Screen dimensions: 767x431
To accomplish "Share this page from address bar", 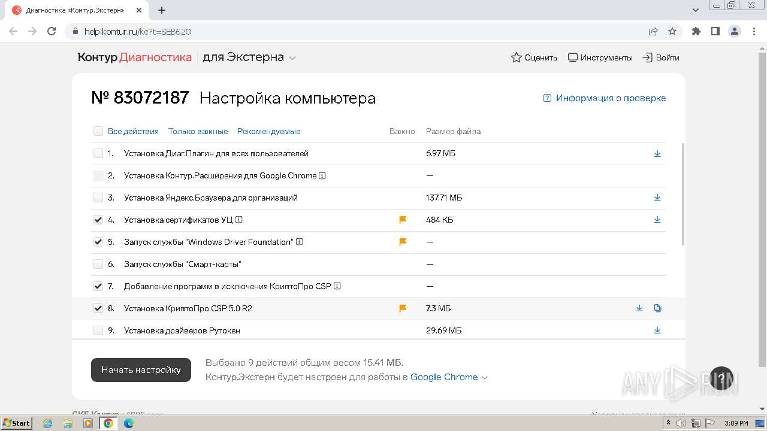I will [653, 31].
